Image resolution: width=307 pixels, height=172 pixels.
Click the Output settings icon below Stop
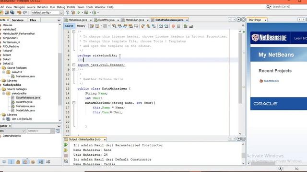click(x=66, y=161)
